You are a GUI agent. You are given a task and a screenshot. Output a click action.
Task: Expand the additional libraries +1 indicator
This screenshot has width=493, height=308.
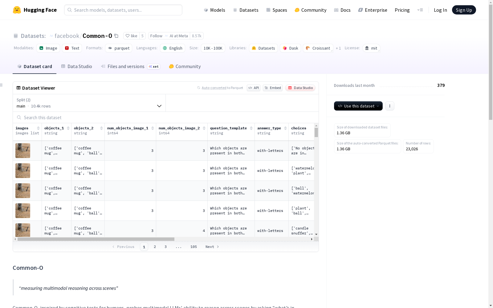point(338,48)
